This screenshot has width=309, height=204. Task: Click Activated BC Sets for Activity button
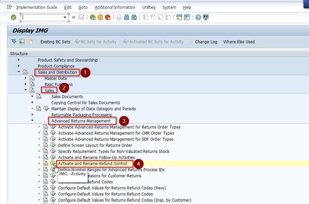tap(153, 42)
